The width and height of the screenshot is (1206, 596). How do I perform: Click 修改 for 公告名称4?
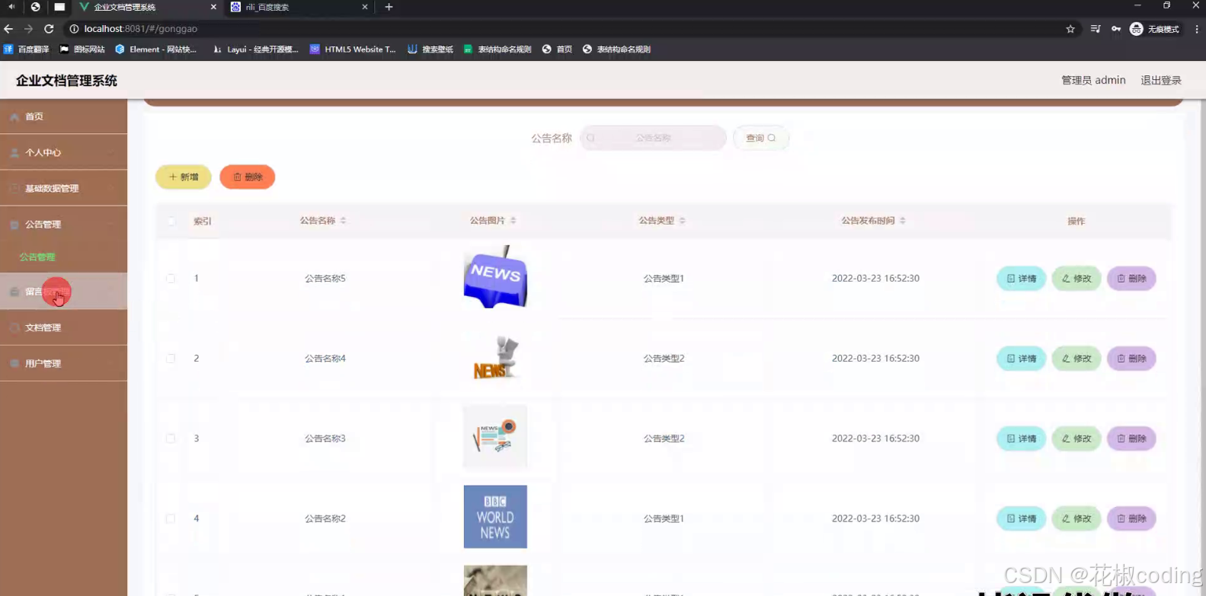tap(1076, 359)
